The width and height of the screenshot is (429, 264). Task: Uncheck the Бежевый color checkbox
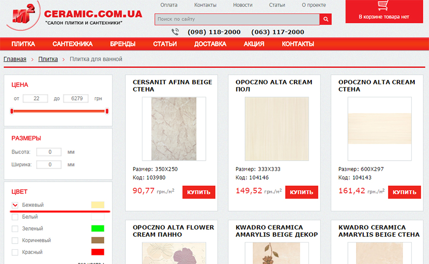(x=15, y=205)
